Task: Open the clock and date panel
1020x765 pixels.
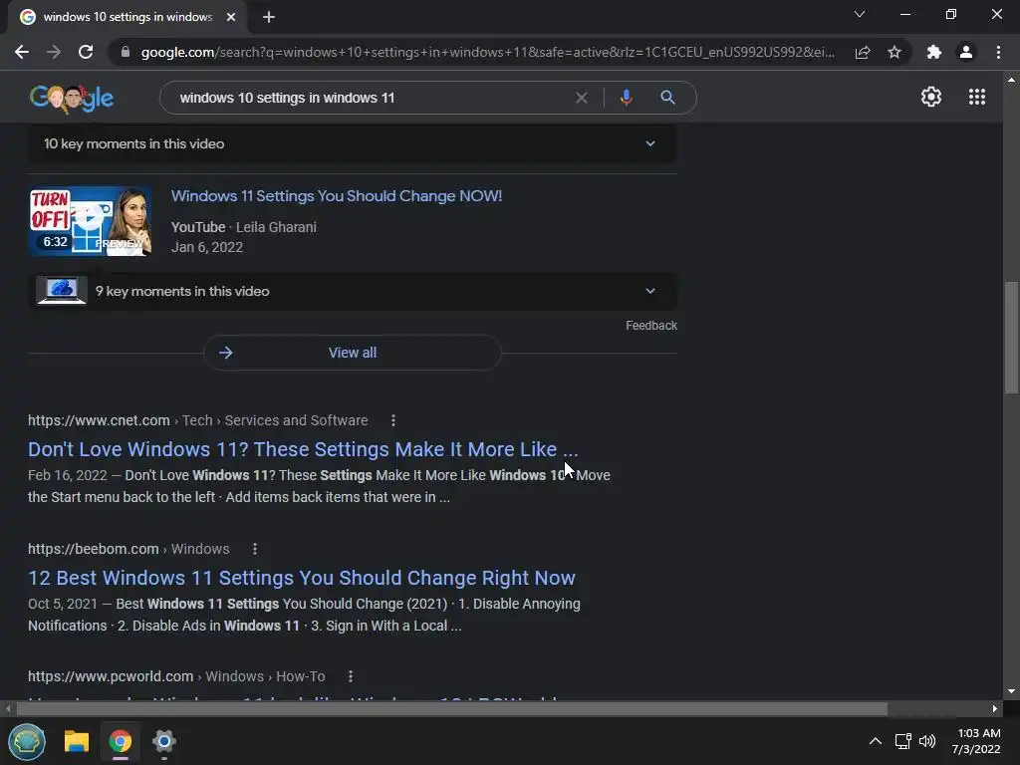Action: tap(976, 741)
